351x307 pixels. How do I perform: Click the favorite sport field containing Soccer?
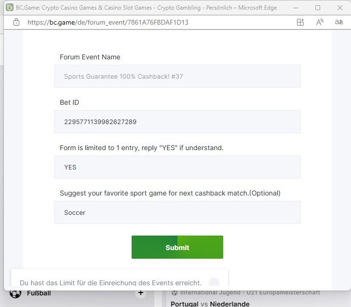(x=177, y=212)
